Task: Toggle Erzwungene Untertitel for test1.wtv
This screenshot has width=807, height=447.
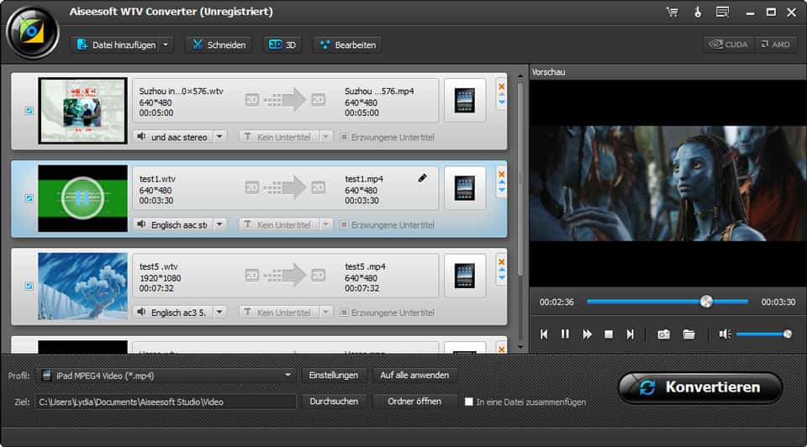Action: point(344,225)
